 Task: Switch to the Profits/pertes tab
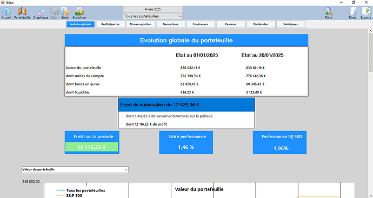pos(110,24)
